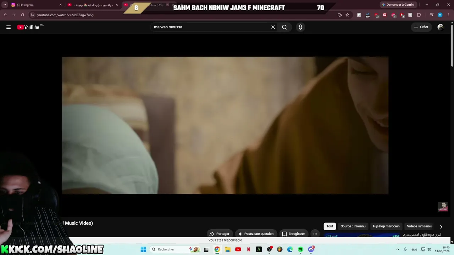Open Microsoft Edge from the taskbar
This screenshot has height=255, width=454.
(x=290, y=249)
